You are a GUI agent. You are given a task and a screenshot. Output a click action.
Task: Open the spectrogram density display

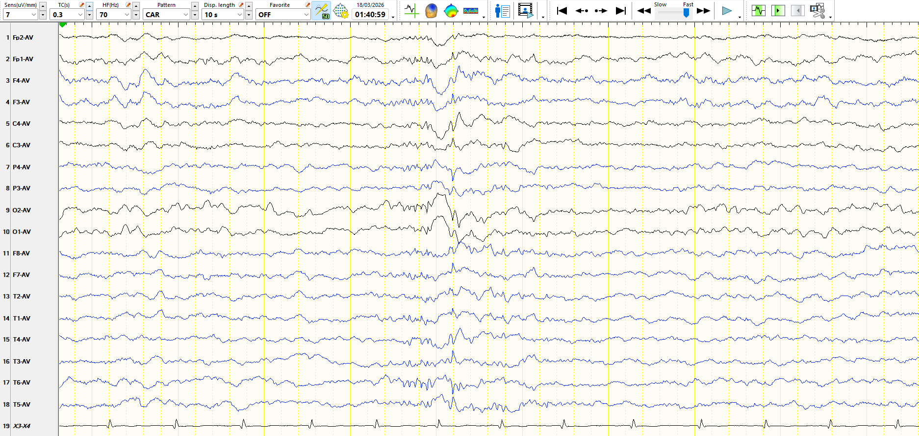click(470, 11)
